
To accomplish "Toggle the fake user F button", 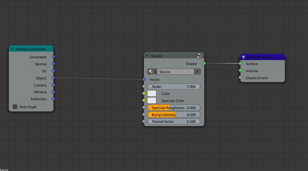I will click(197, 72).
